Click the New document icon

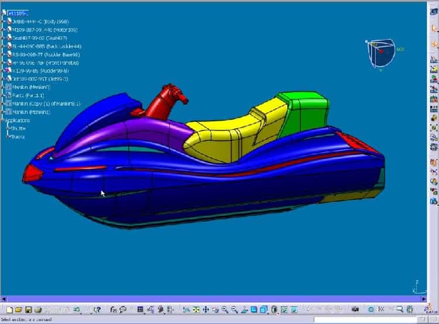tap(8, 309)
